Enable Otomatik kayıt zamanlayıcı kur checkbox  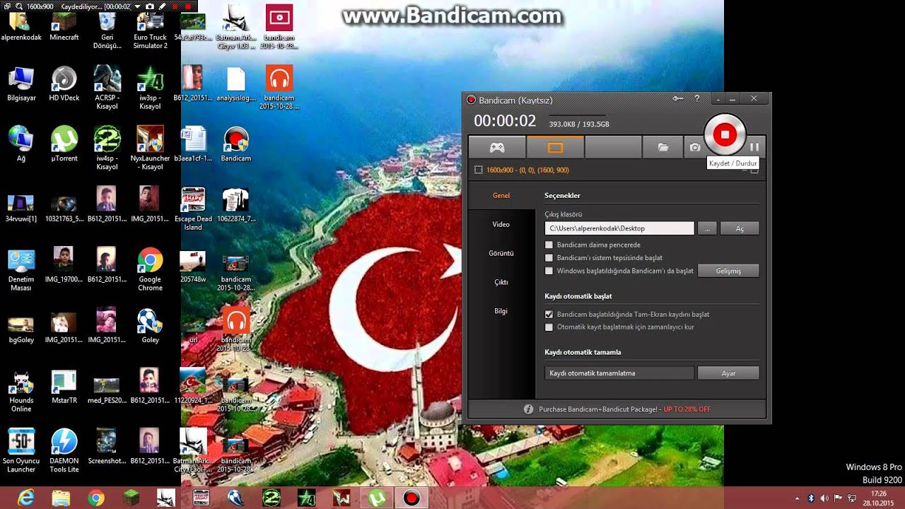(x=549, y=327)
